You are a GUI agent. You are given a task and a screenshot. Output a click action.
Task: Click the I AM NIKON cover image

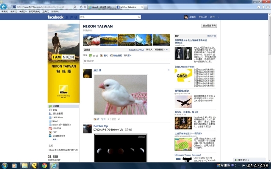(64, 63)
